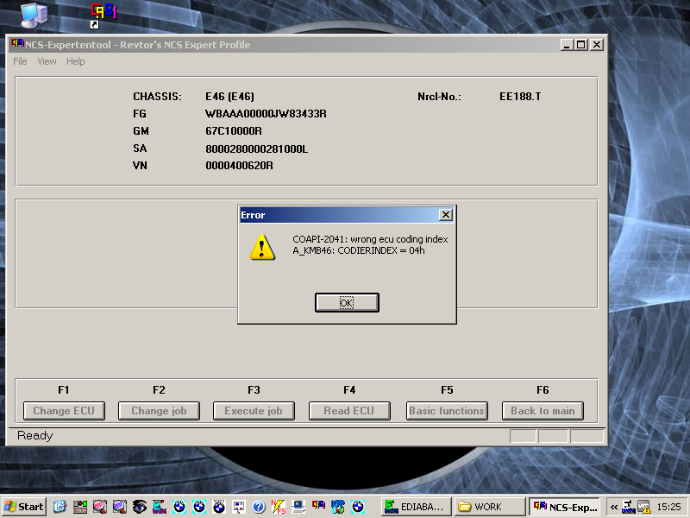Image resolution: width=690 pixels, height=518 pixels.
Task: Click the Back to main button
Action: pyautogui.click(x=543, y=411)
